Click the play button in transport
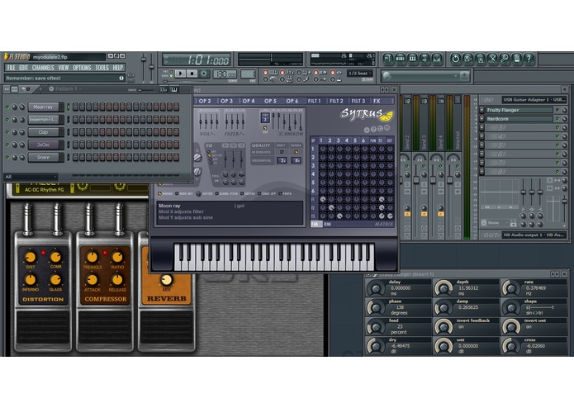 pos(180,74)
